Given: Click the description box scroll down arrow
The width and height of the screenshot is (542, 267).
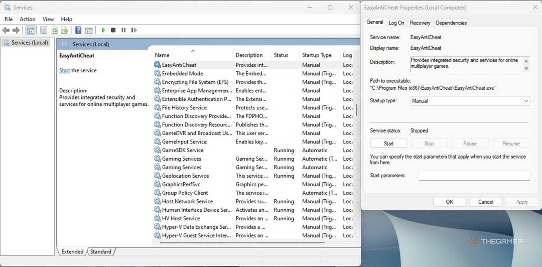Looking at the screenshot, I should (x=526, y=68).
